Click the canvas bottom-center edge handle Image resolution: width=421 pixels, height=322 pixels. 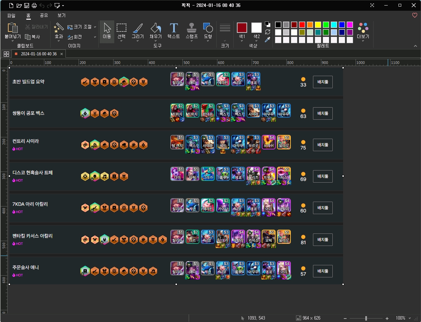tap(176, 284)
